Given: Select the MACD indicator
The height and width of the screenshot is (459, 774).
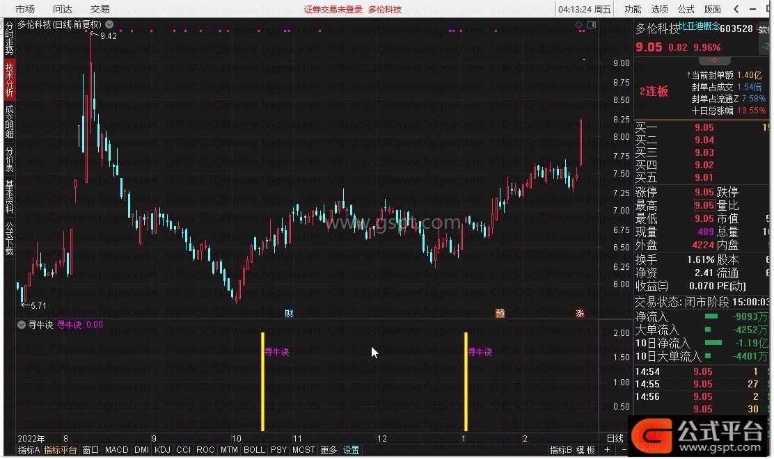Looking at the screenshot, I should (x=116, y=450).
